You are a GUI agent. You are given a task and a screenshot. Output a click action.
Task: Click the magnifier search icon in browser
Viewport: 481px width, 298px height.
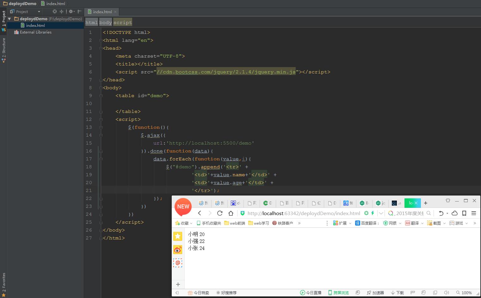point(429,213)
